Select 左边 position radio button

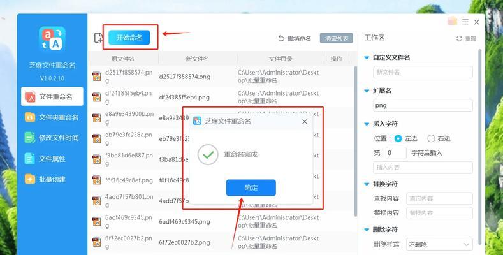(x=398, y=138)
